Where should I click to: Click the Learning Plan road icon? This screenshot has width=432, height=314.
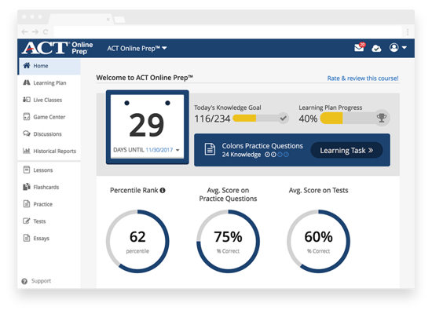[x=27, y=82]
